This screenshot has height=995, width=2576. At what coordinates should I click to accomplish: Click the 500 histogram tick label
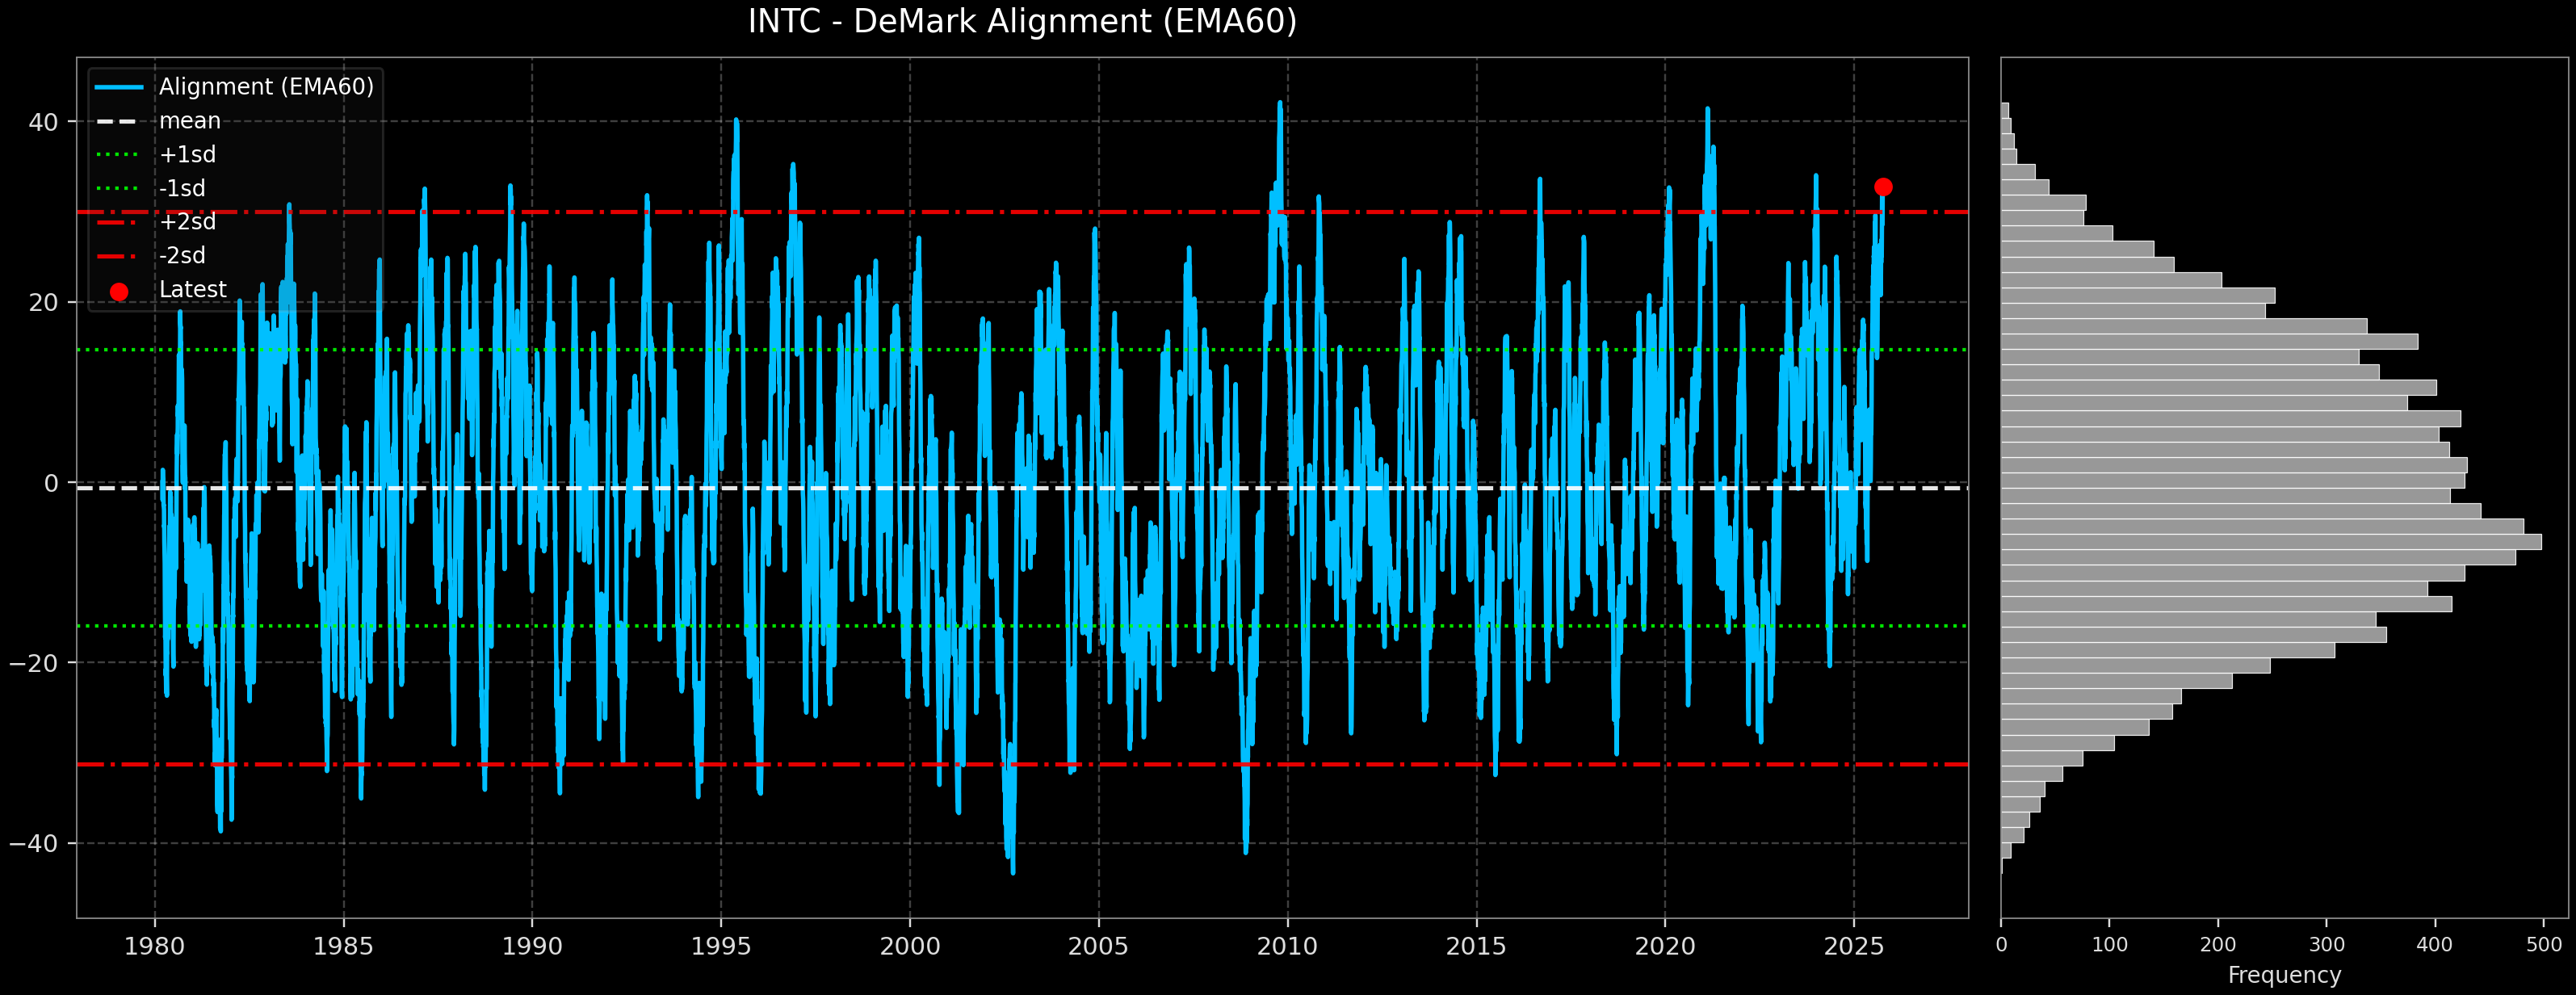click(2544, 945)
